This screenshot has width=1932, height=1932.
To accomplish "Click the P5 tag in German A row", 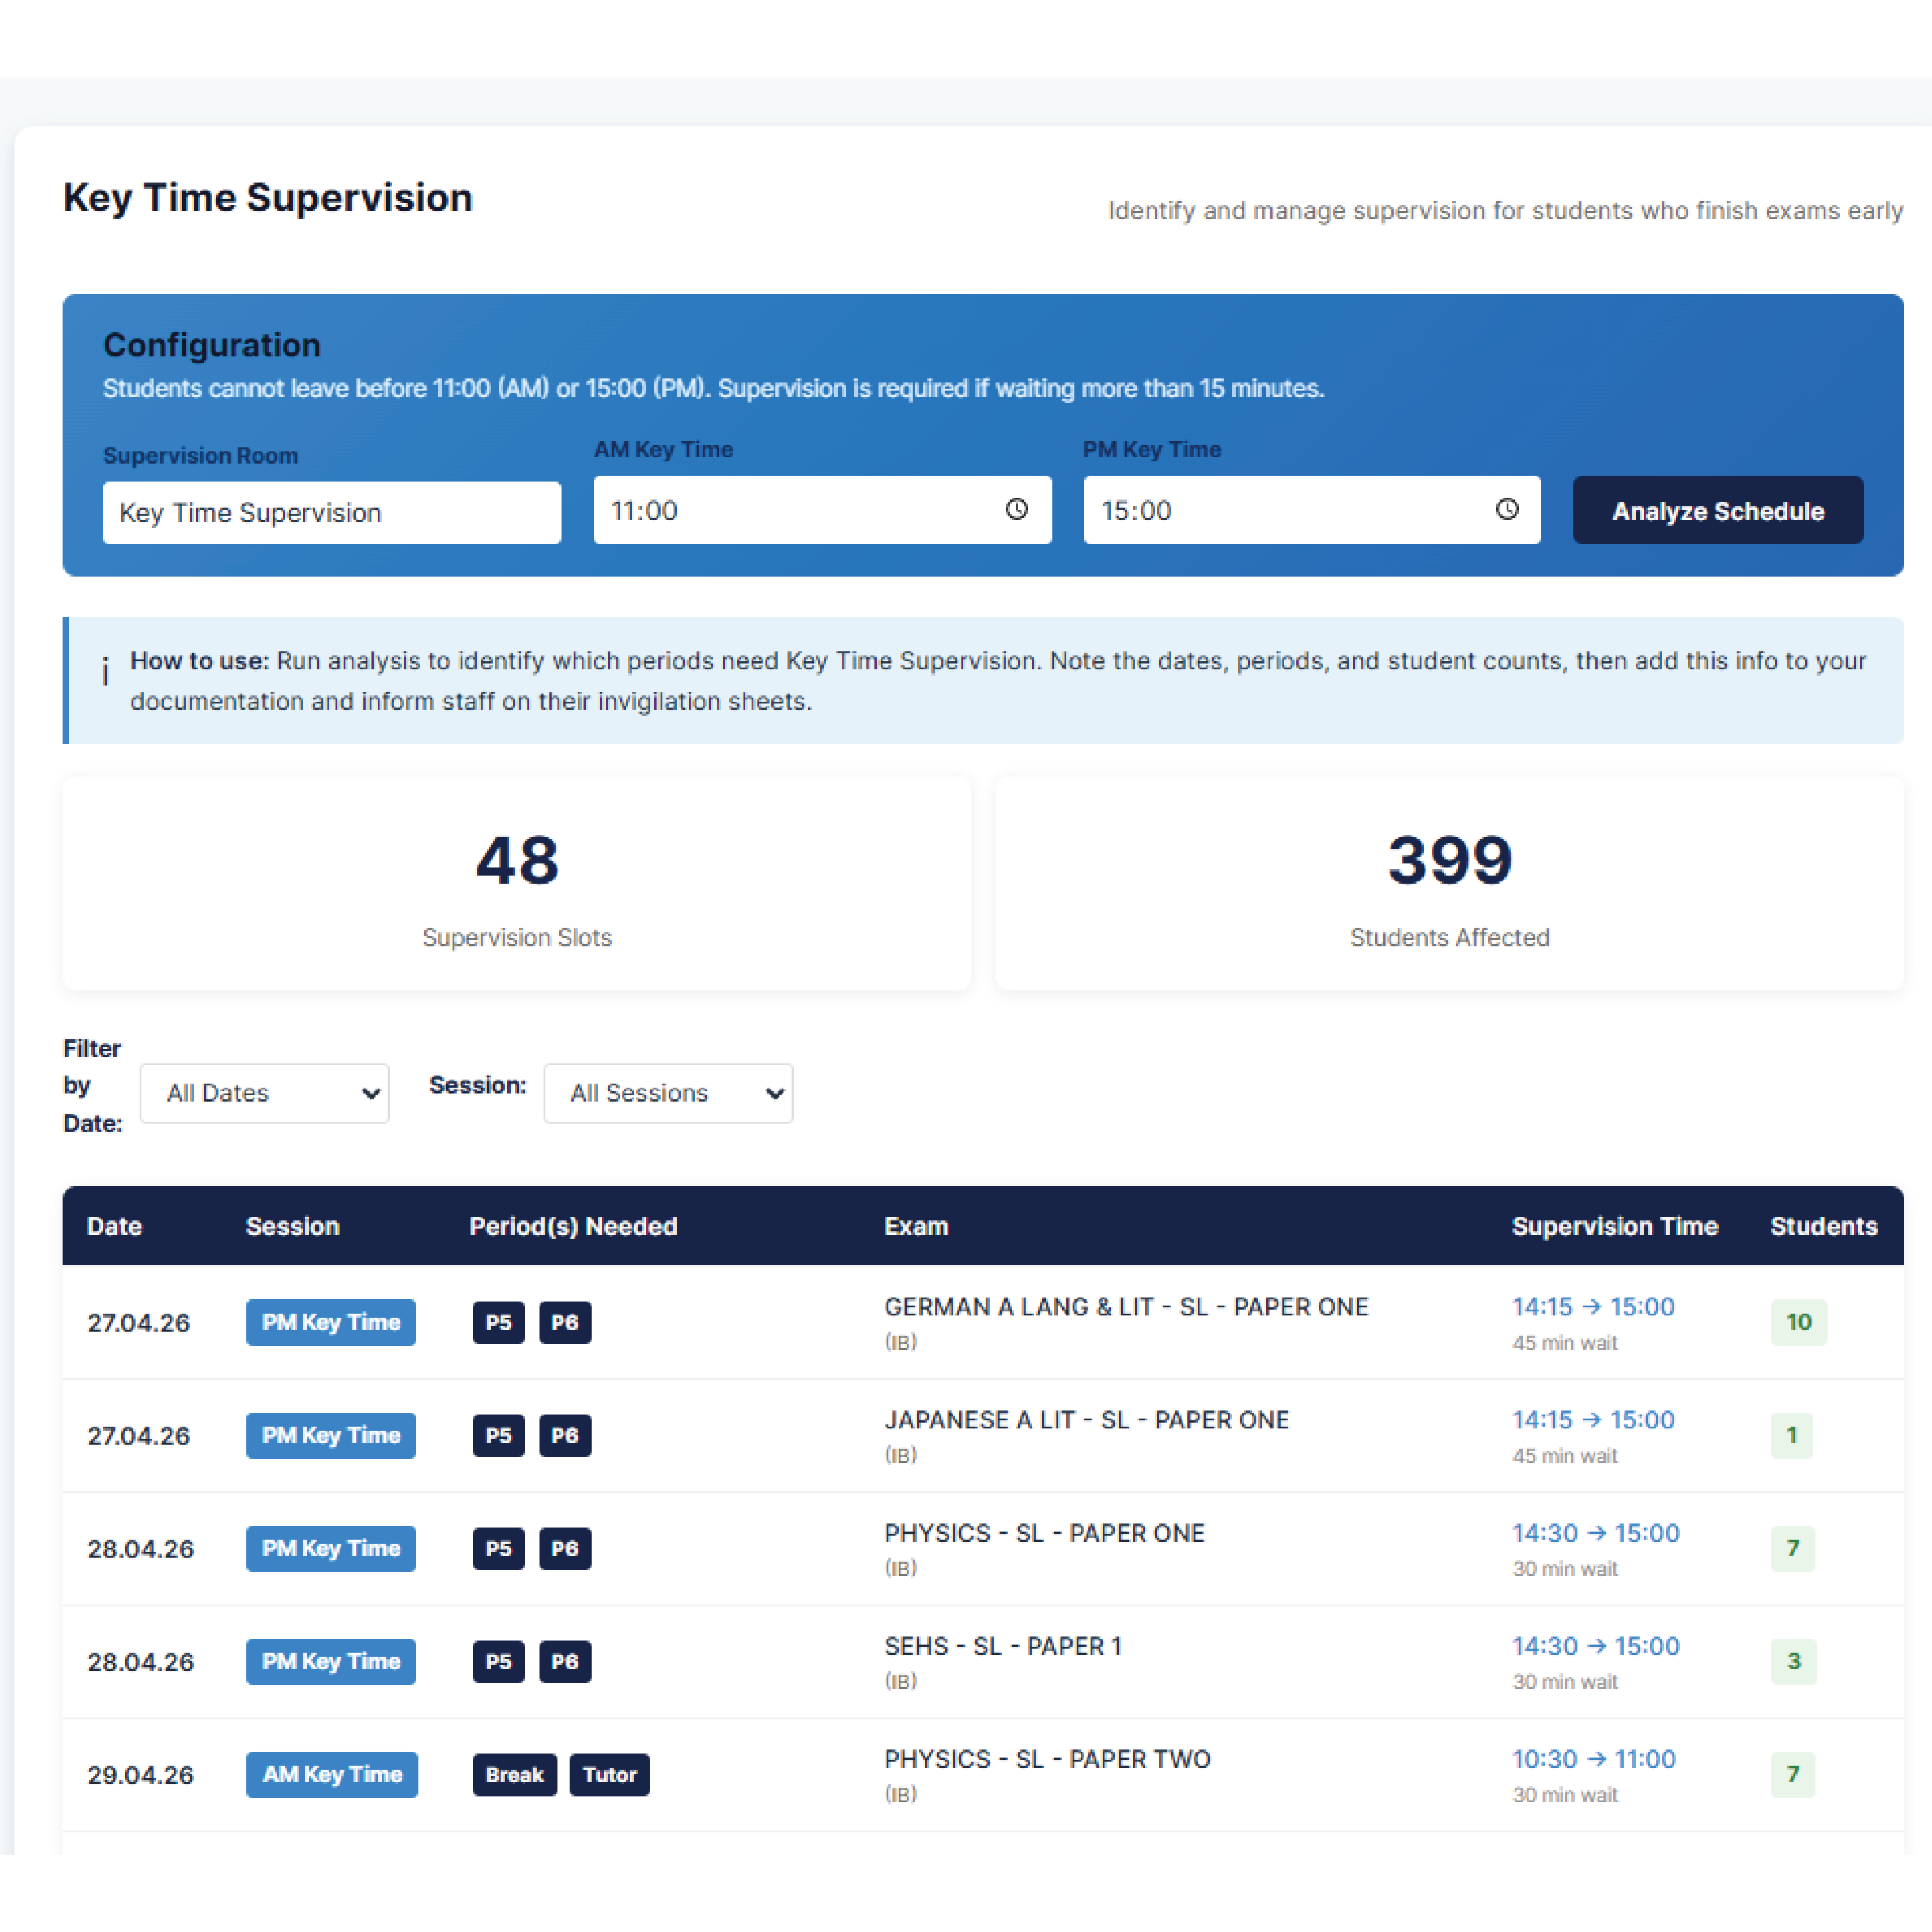I will (499, 1322).
